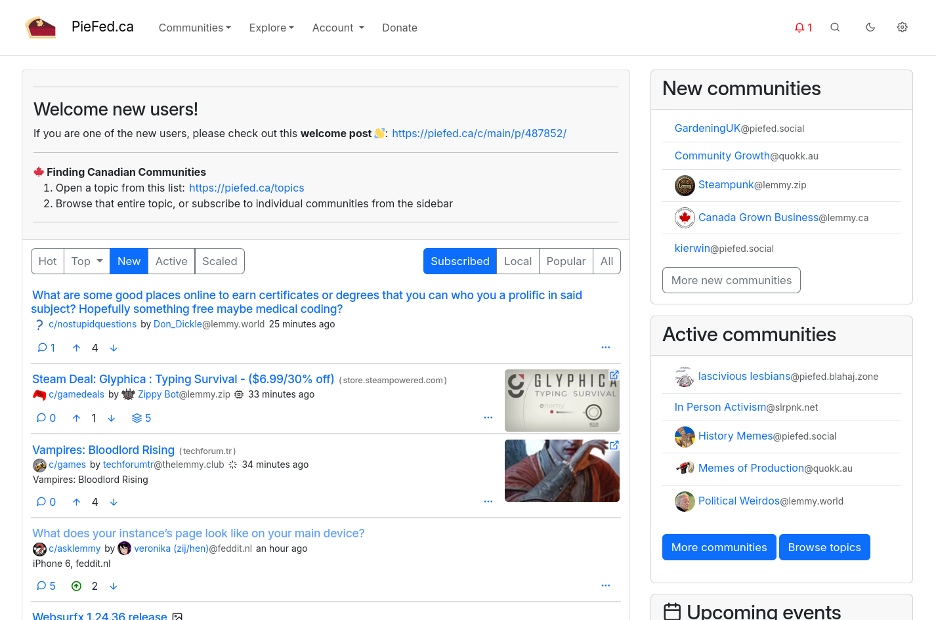Select the Hot sort option

pyautogui.click(x=47, y=261)
